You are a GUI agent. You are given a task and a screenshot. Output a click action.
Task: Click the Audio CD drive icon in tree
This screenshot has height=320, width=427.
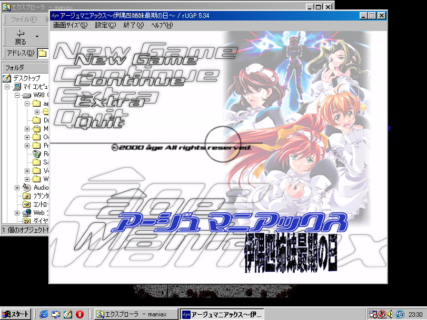pos(27,188)
